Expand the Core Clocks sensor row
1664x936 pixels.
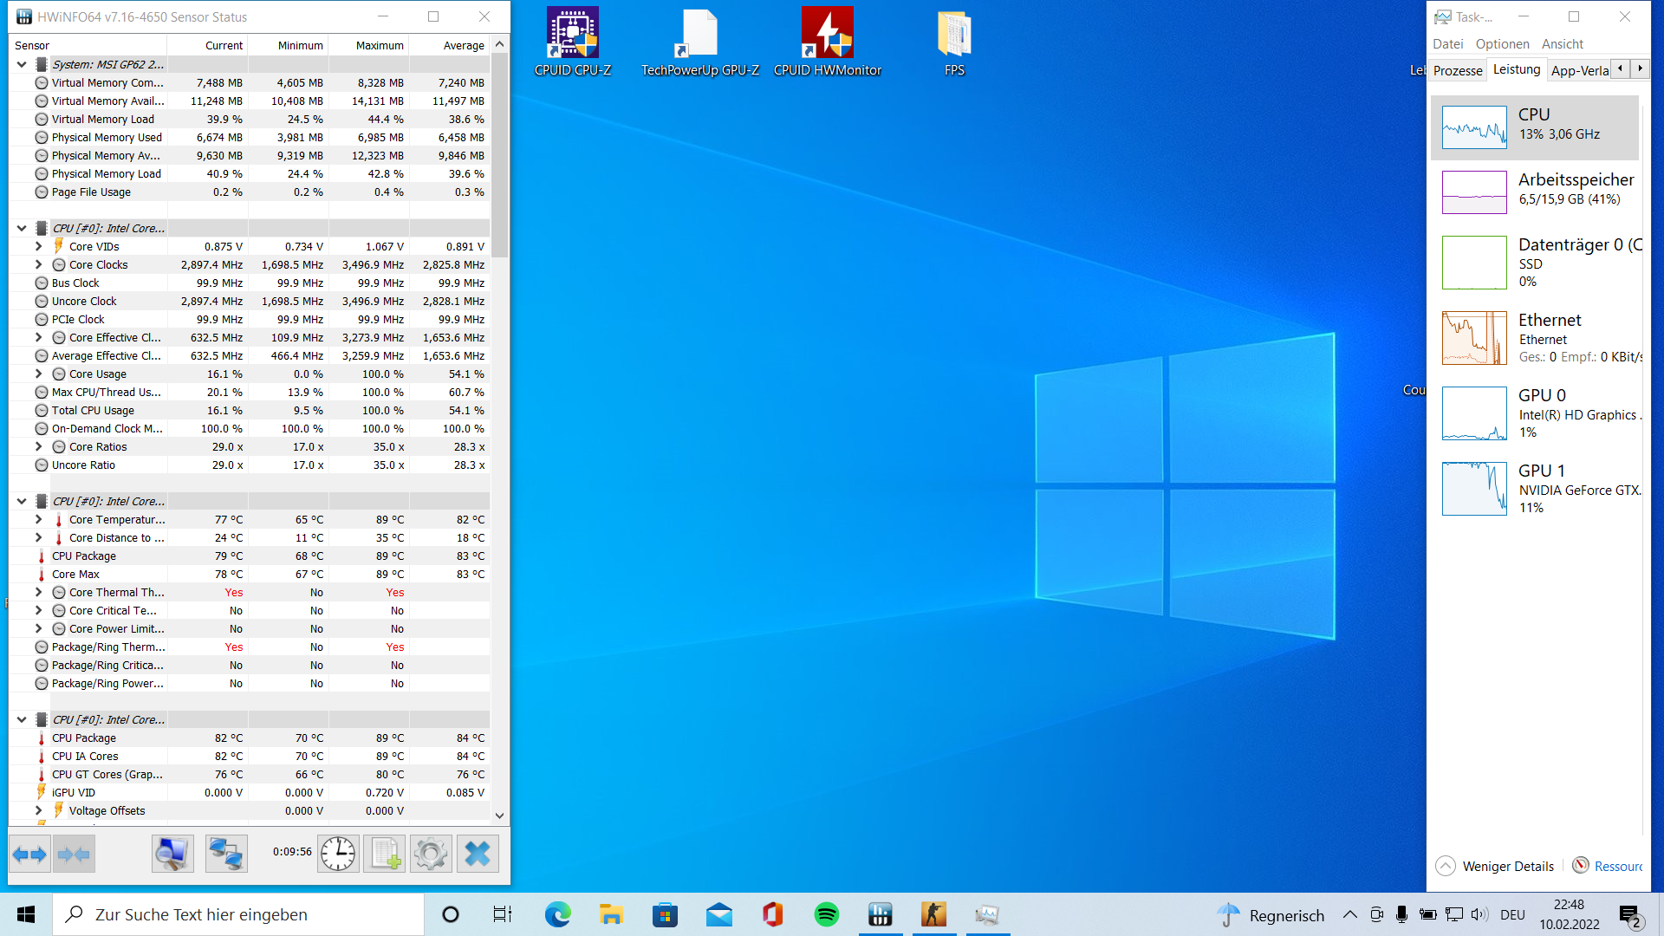pyautogui.click(x=38, y=265)
